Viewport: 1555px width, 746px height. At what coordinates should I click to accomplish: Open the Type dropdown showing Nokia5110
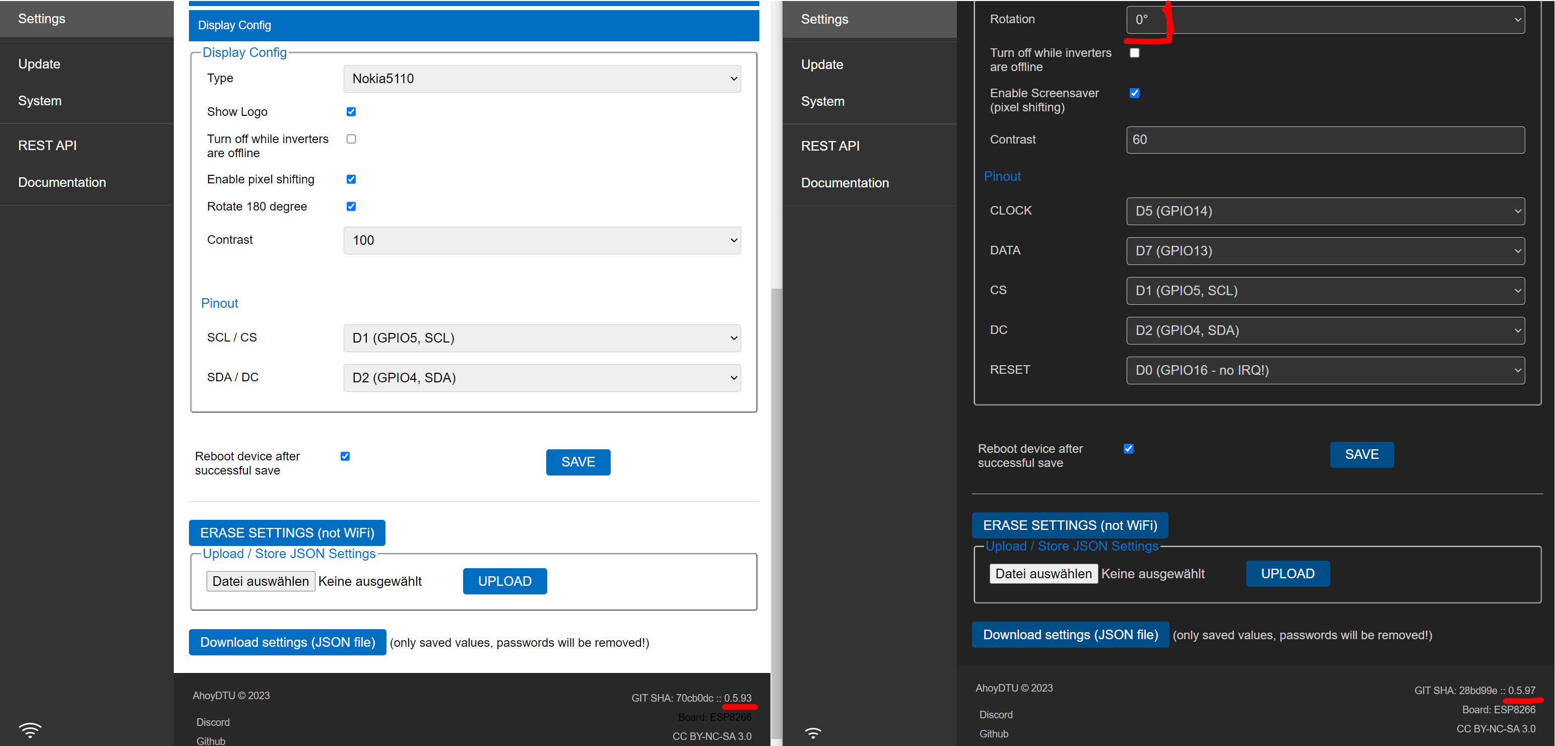click(542, 79)
